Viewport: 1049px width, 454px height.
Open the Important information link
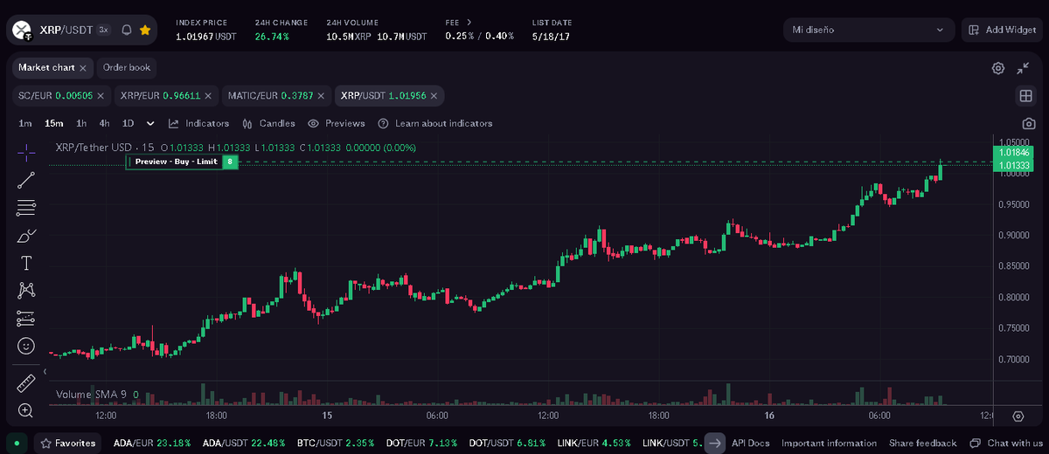[x=829, y=443]
